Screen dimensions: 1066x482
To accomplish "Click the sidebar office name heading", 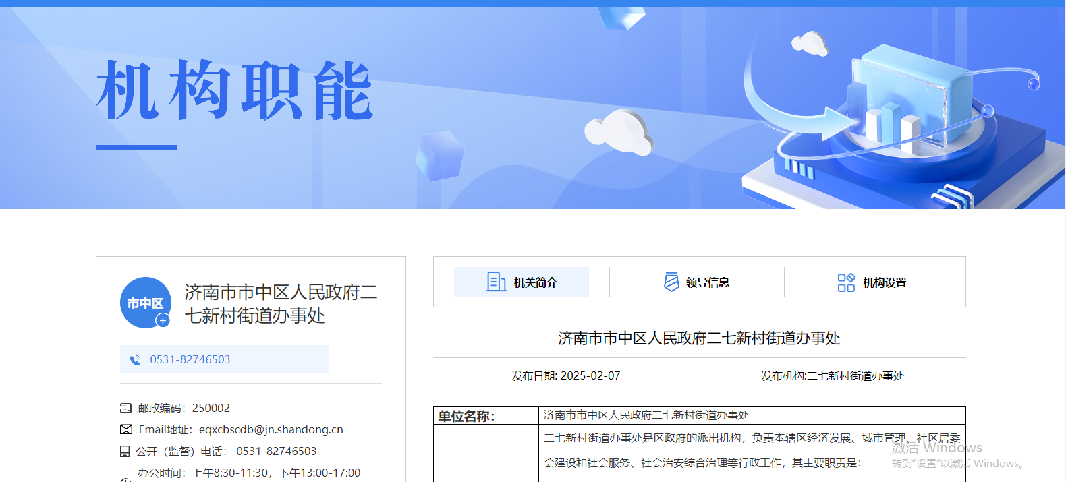I will (281, 303).
